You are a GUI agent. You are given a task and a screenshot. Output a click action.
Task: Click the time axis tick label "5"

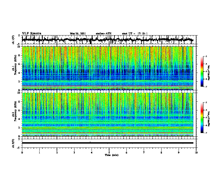pos(109,153)
